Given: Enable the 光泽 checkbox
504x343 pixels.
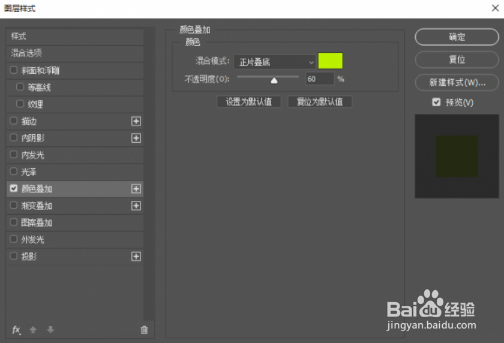Looking at the screenshot, I should [13, 171].
